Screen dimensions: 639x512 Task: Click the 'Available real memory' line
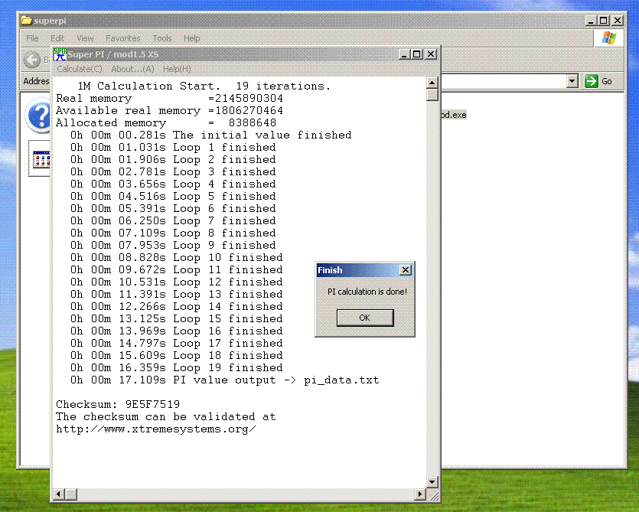[x=170, y=110]
